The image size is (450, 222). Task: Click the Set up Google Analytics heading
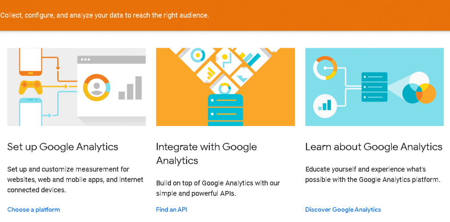pyautogui.click(x=63, y=147)
